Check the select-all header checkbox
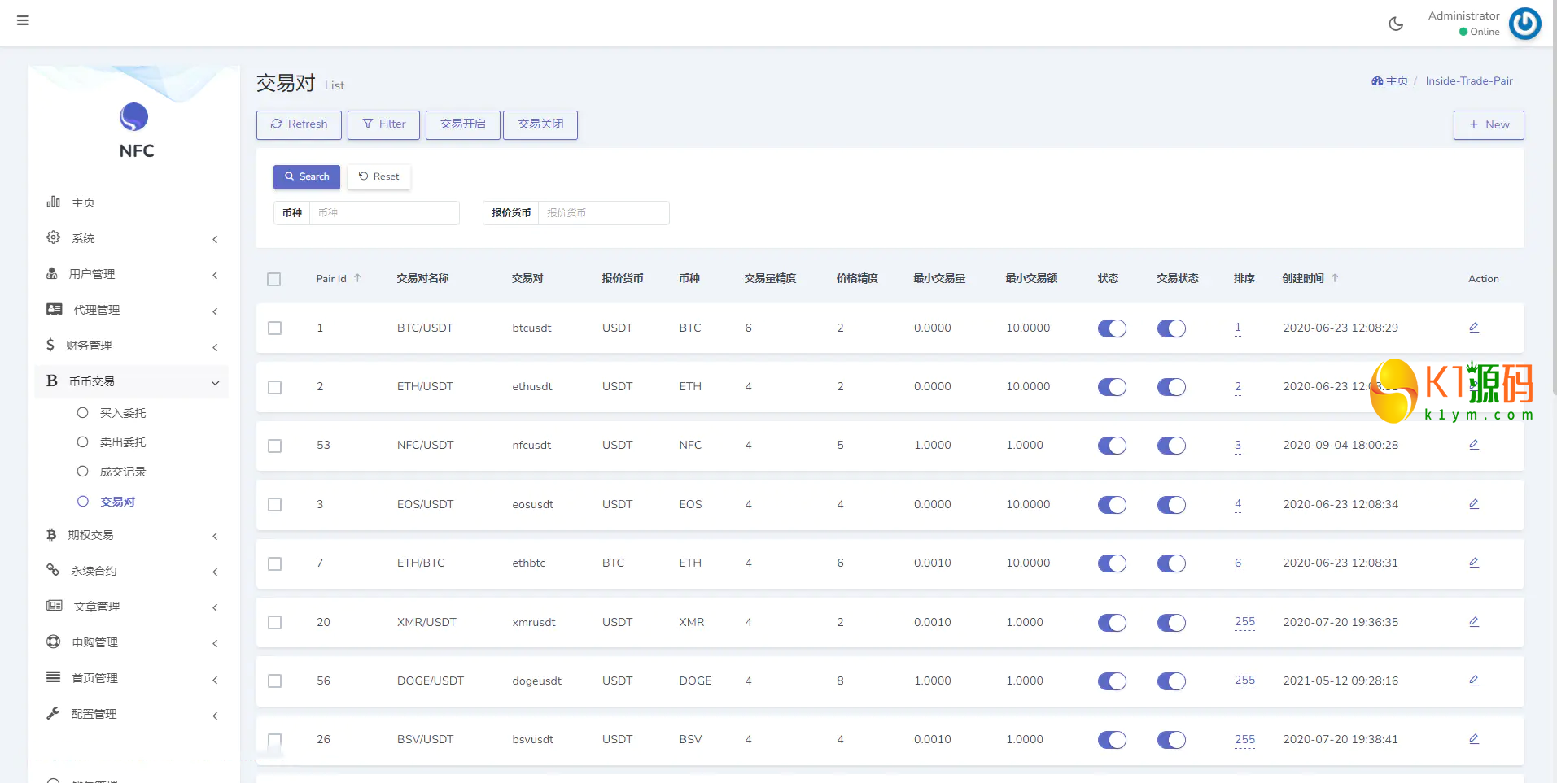1557x783 pixels. click(x=274, y=279)
